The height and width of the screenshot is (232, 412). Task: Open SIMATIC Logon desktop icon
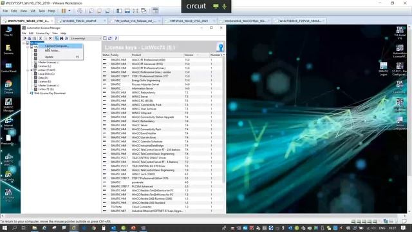click(x=384, y=69)
